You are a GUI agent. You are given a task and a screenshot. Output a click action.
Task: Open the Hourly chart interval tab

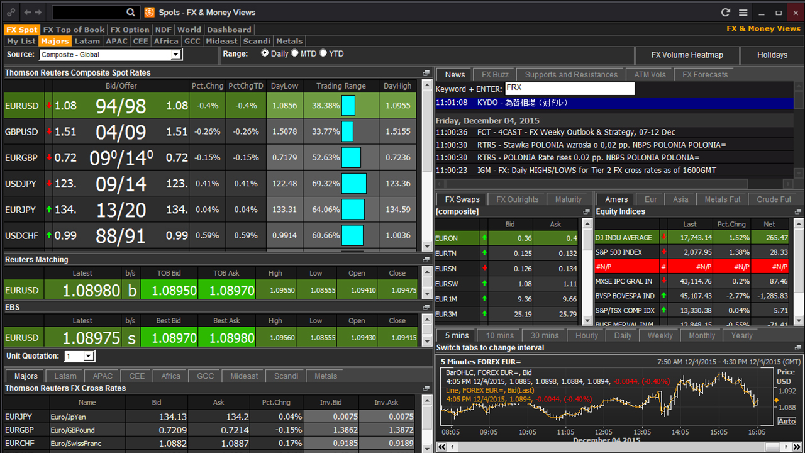pyautogui.click(x=586, y=335)
